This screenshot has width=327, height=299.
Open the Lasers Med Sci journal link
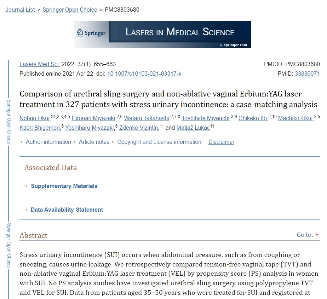coord(40,64)
